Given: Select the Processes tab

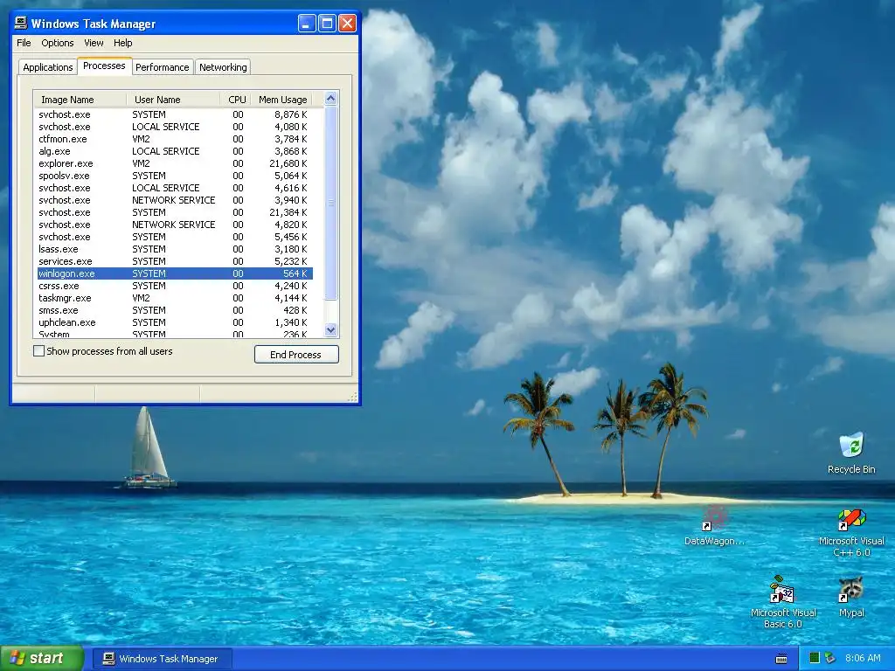Looking at the screenshot, I should coord(104,66).
